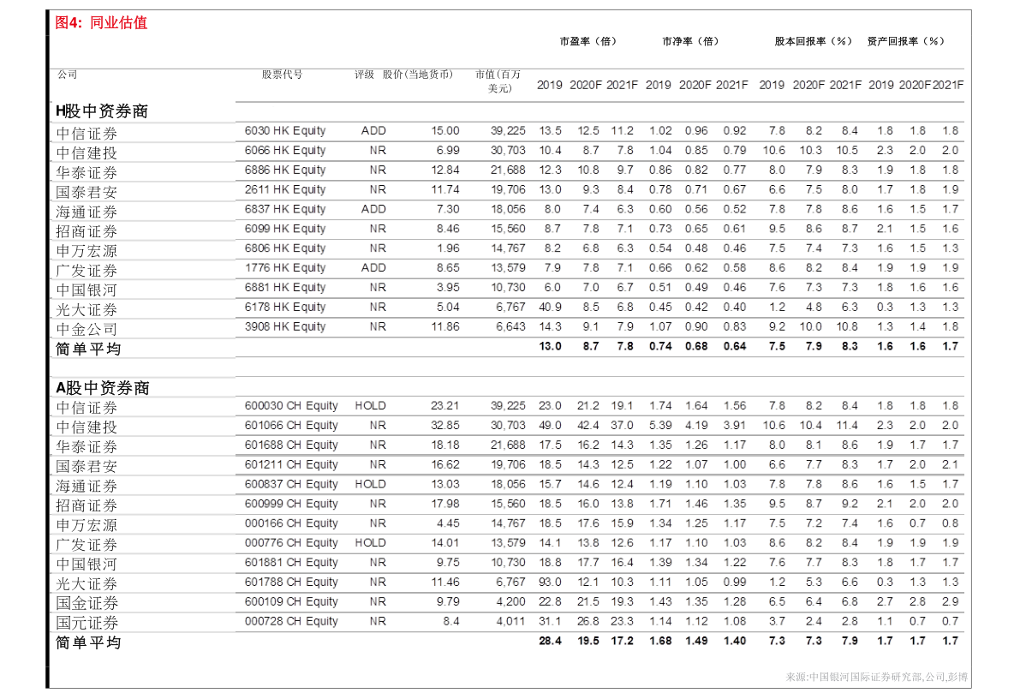Image resolution: width=1020 pixels, height=699 pixels.
Task: Click the '股本回报率（%）' column group header
Action: coord(813,41)
